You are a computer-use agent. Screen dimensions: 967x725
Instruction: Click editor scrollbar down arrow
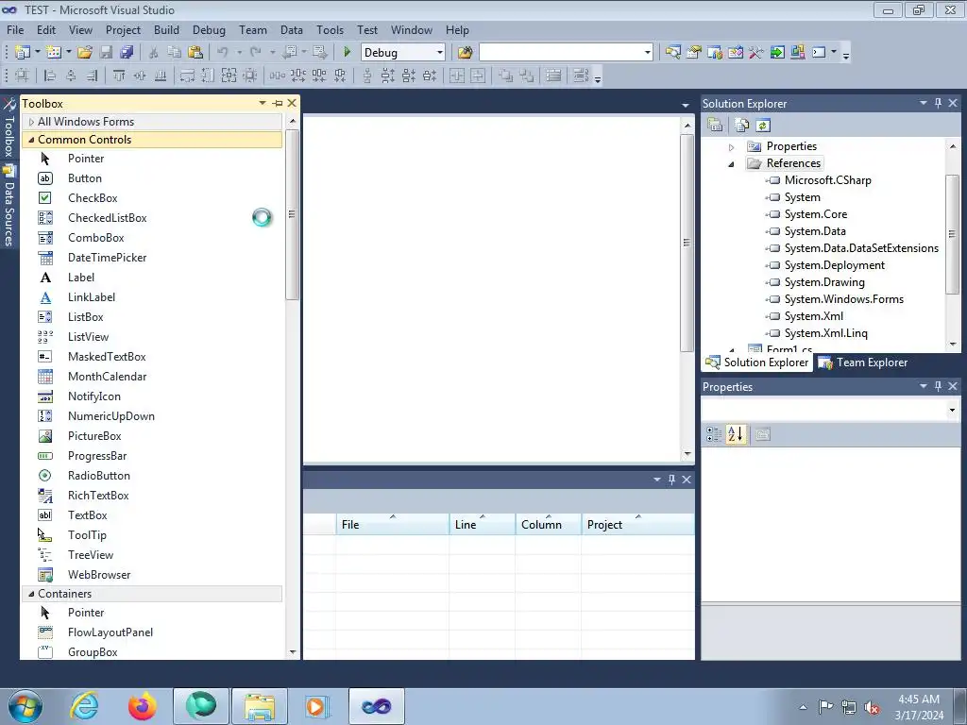[x=687, y=454]
